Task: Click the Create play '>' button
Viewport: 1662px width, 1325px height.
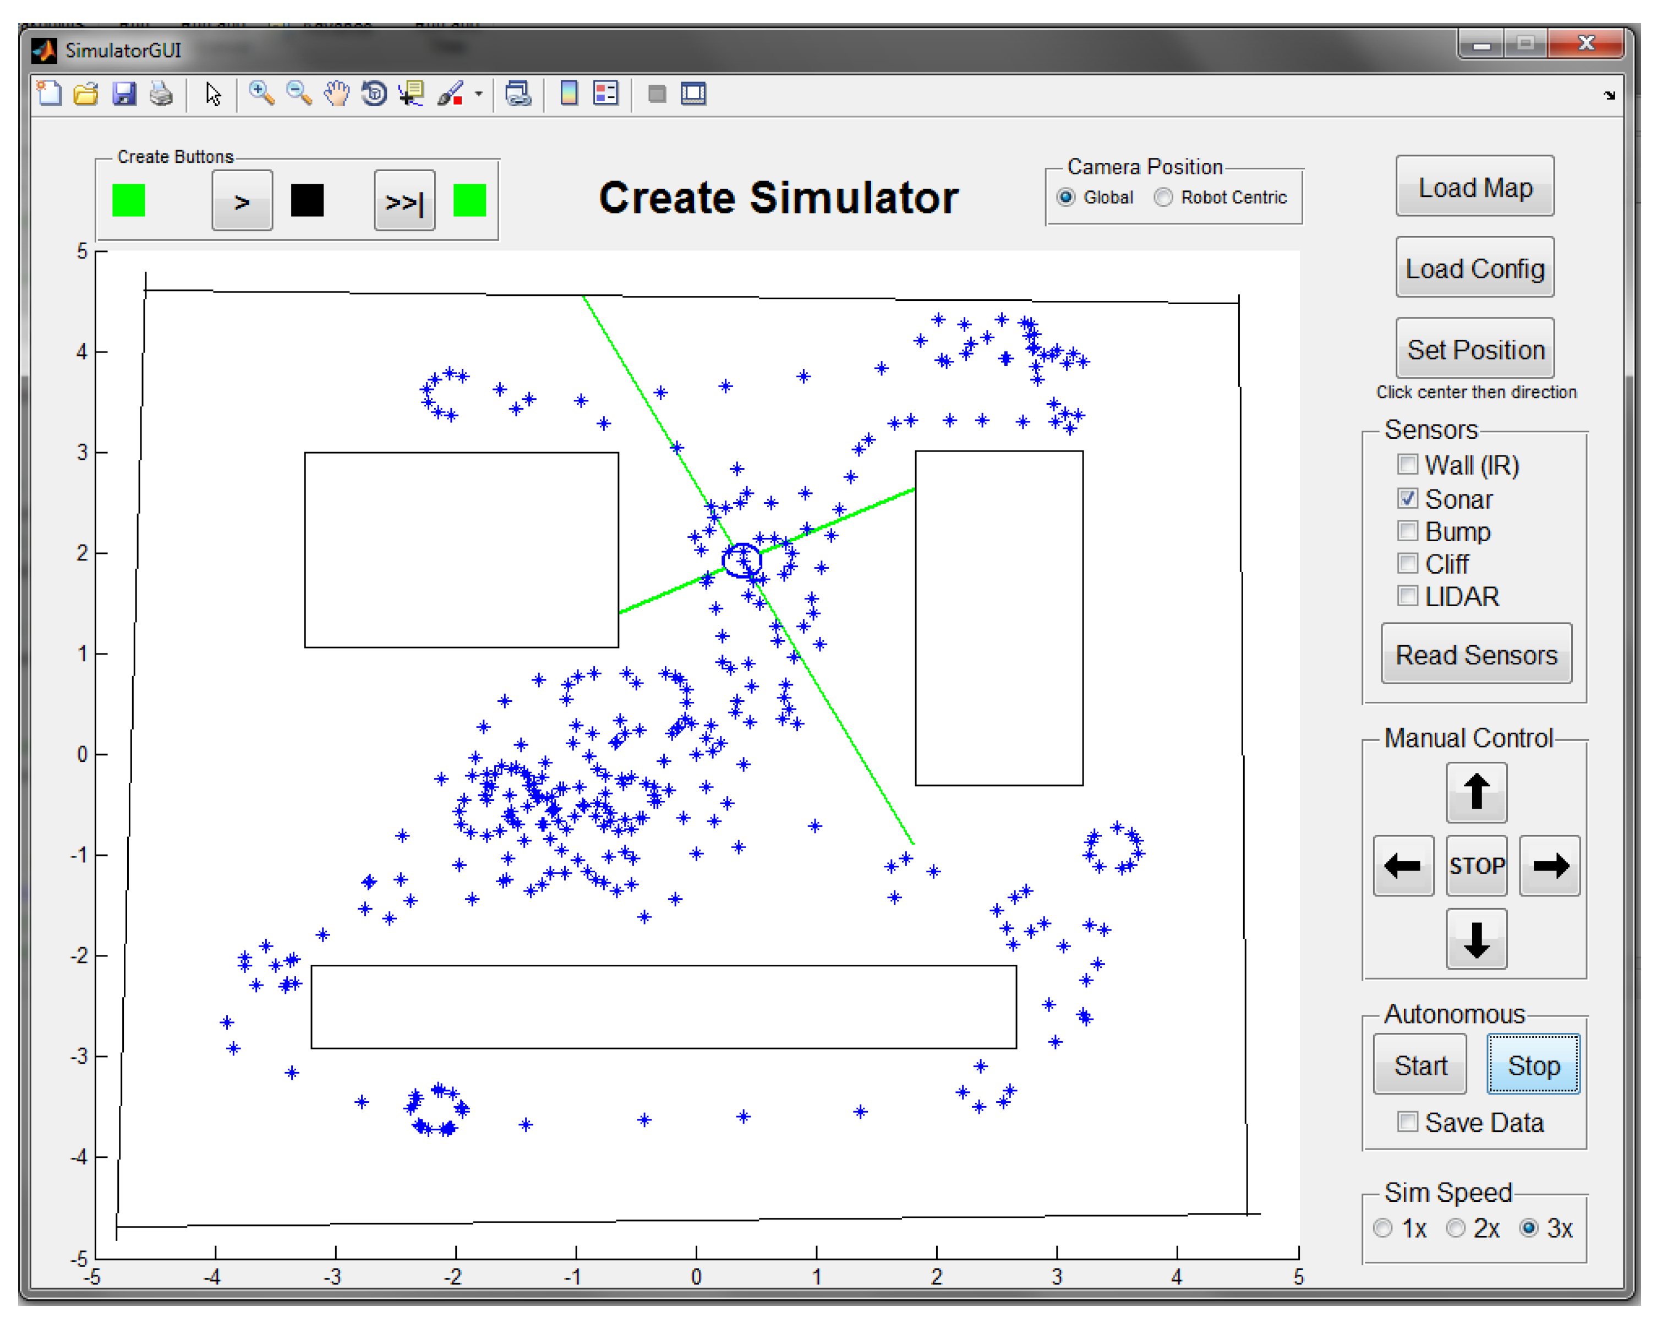Action: point(242,201)
